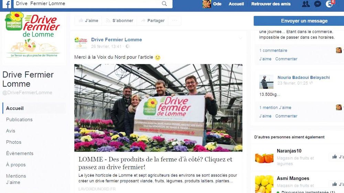Toggle S'abonner to follow the page
Viewport: 344px width, 193px height.
(119, 21)
